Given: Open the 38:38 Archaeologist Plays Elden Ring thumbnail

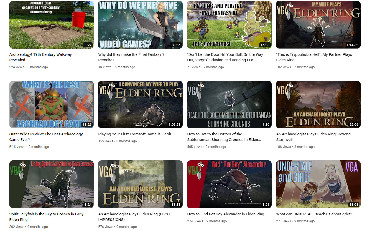Looking at the screenshot, I should (x=141, y=184).
